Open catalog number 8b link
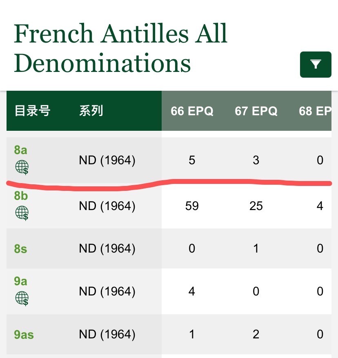This screenshot has width=338, height=358. [x=21, y=196]
